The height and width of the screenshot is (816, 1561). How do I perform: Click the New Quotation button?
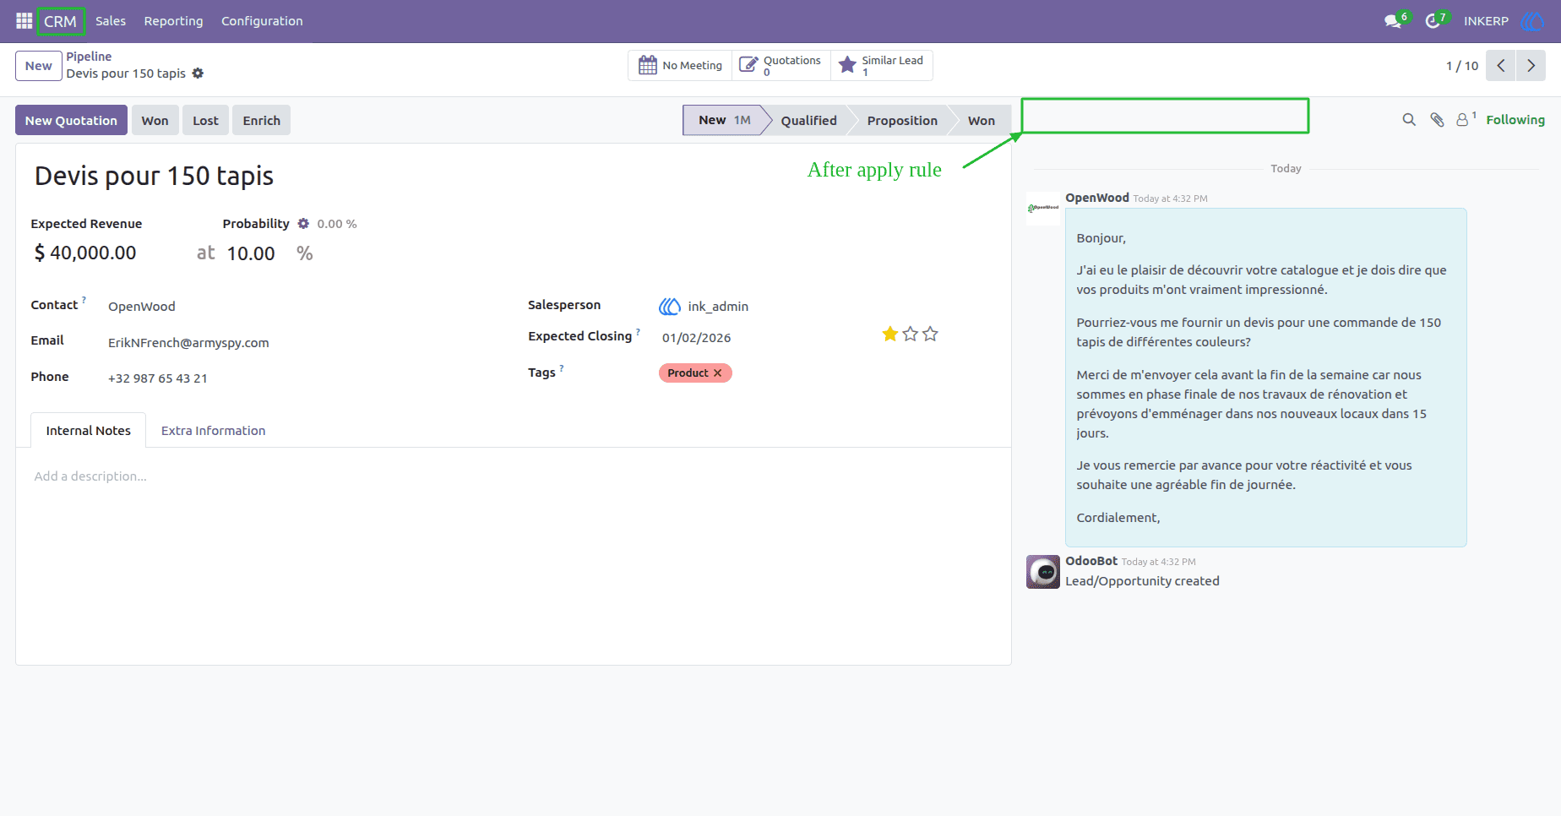tap(71, 121)
